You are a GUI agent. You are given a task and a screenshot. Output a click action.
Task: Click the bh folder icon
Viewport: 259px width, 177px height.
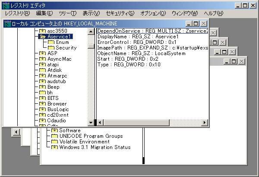(x=42, y=93)
